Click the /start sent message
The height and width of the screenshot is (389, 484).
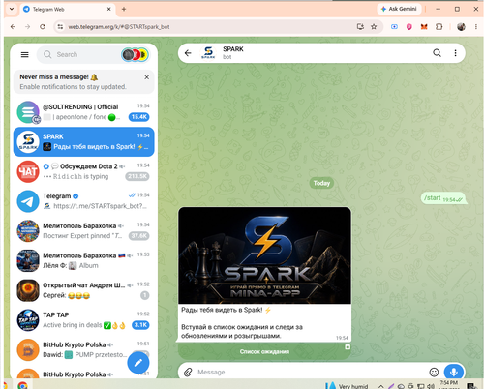(442, 198)
